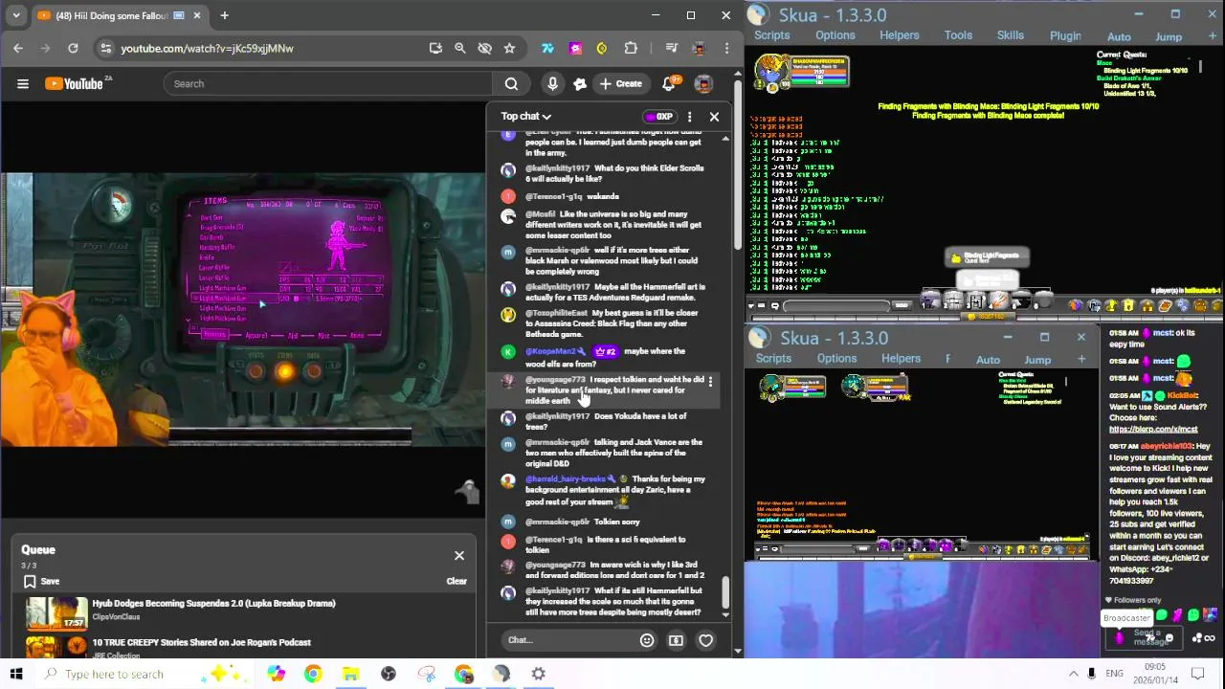Click the YouTube logo to go home
This screenshot has height=689, width=1225.
point(74,83)
